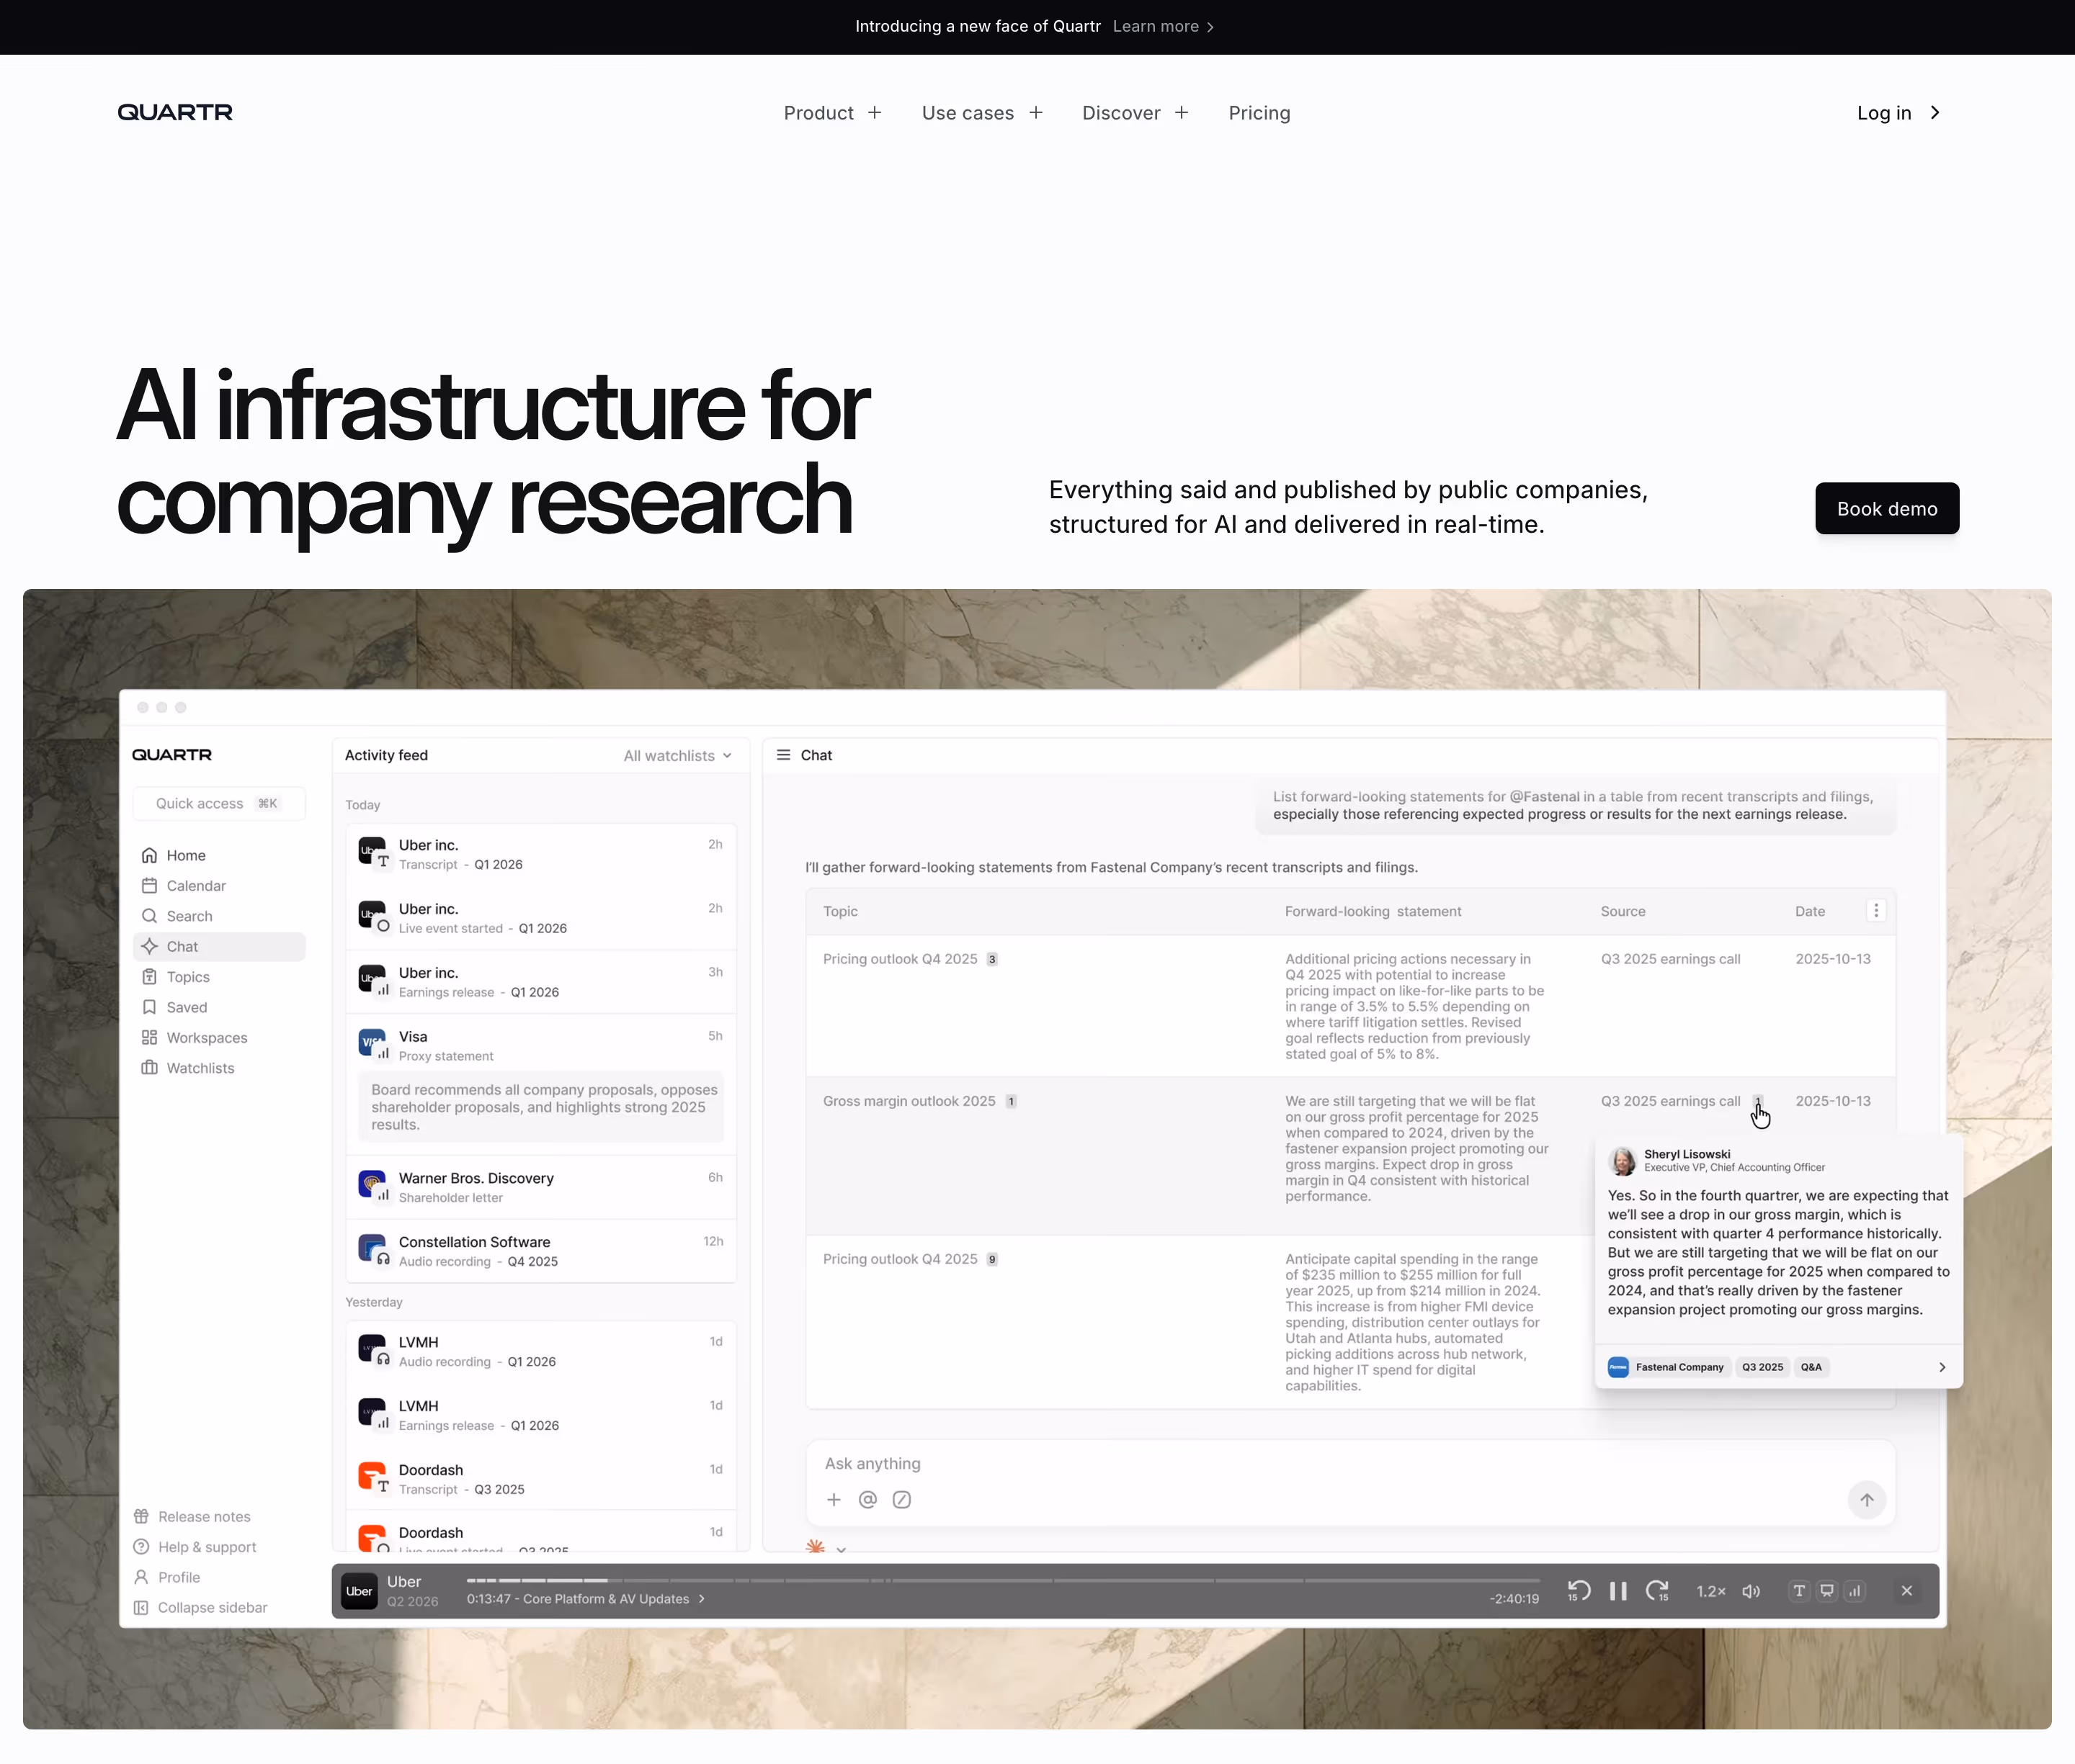The height and width of the screenshot is (1764, 2075).
Task: Change the 1.2× playback speed
Action: (1711, 1590)
